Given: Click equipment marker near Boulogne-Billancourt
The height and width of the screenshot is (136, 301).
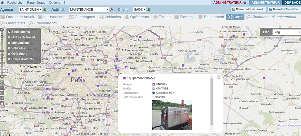Looking at the screenshot, I should (x=47, y=89).
